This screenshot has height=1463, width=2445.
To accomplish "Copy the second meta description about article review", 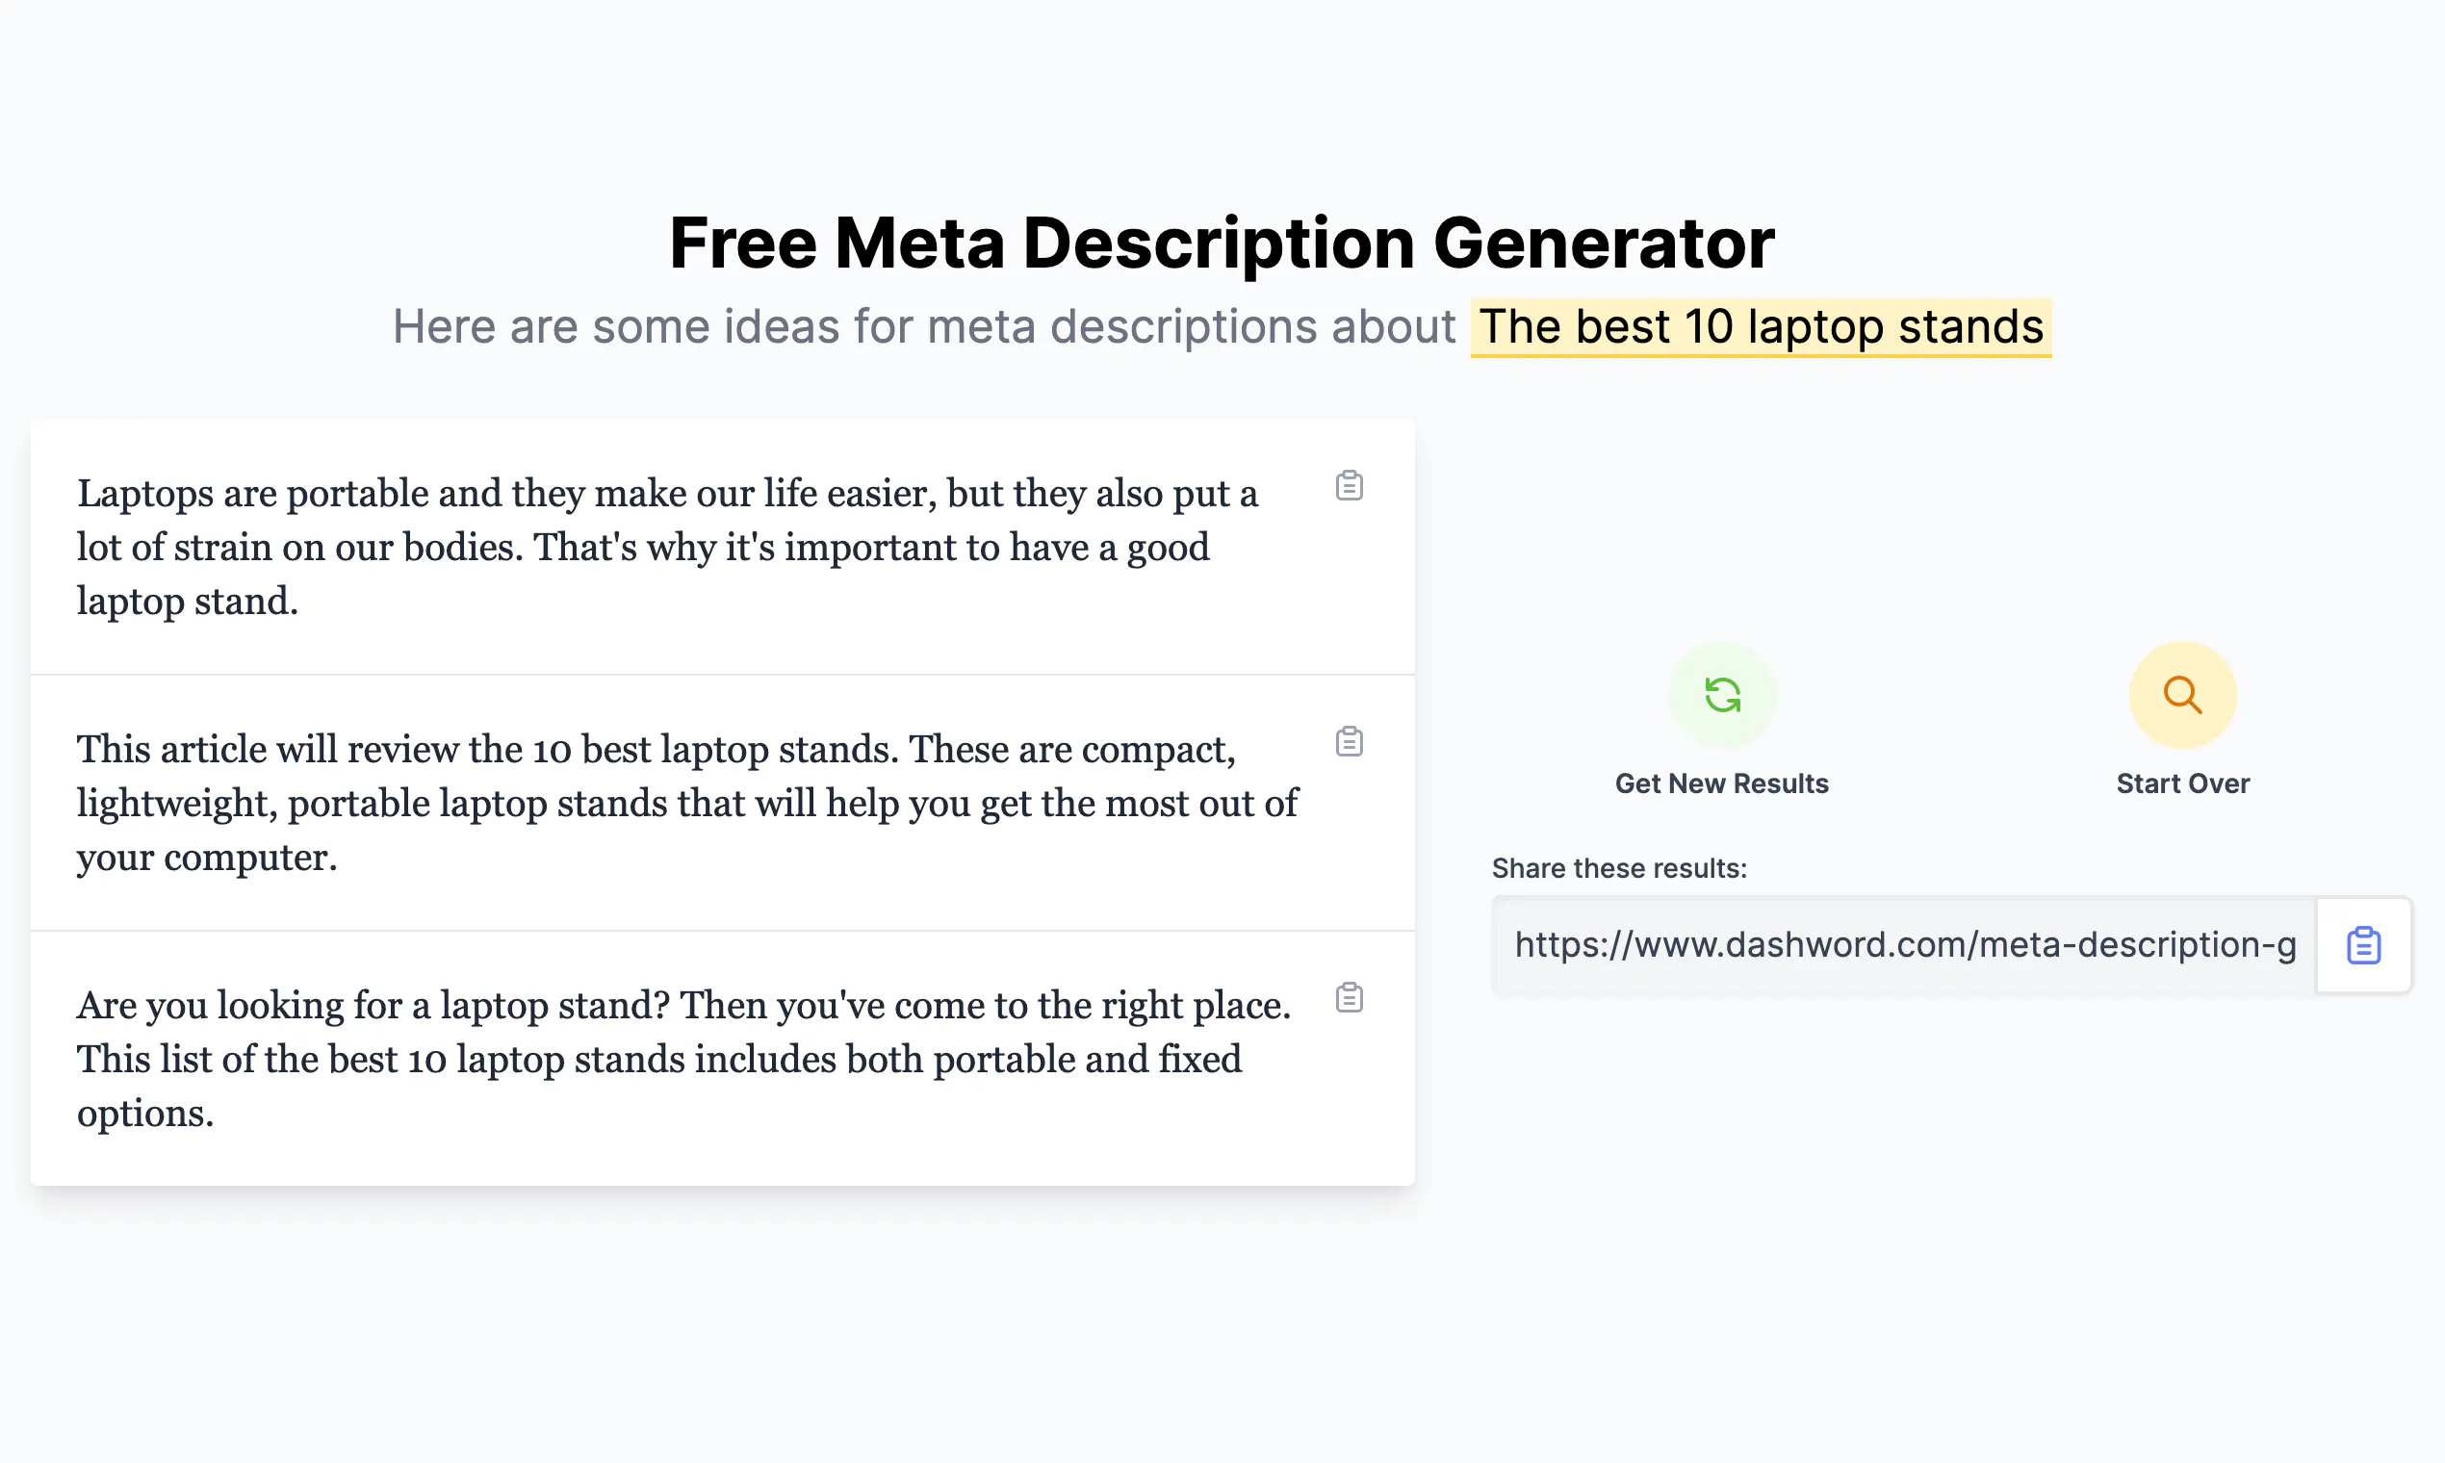I will coord(1349,741).
